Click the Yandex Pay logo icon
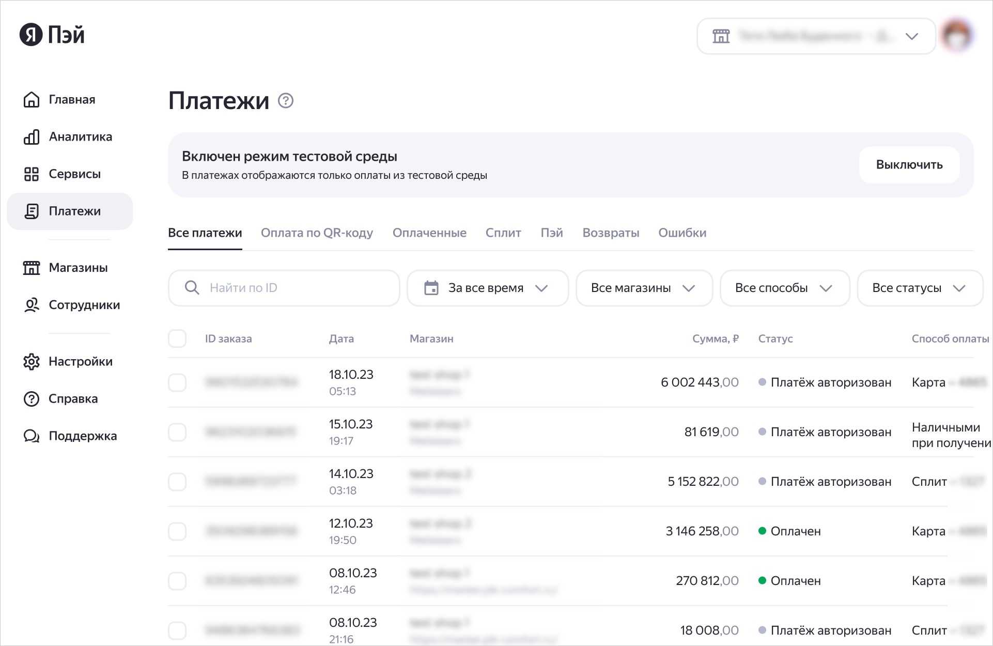This screenshot has height=646, width=993. coord(31,35)
